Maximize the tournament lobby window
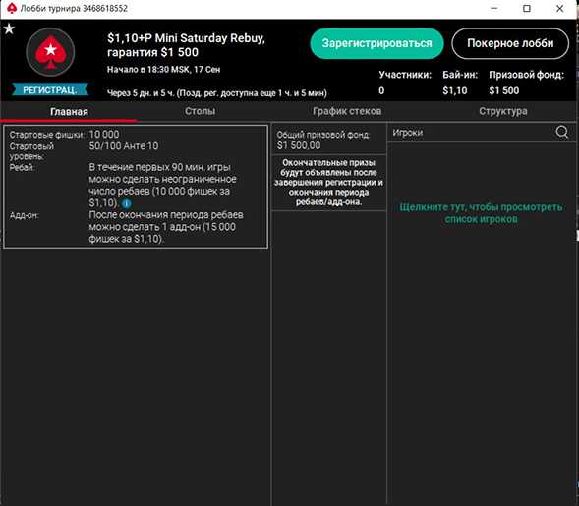 (527, 9)
